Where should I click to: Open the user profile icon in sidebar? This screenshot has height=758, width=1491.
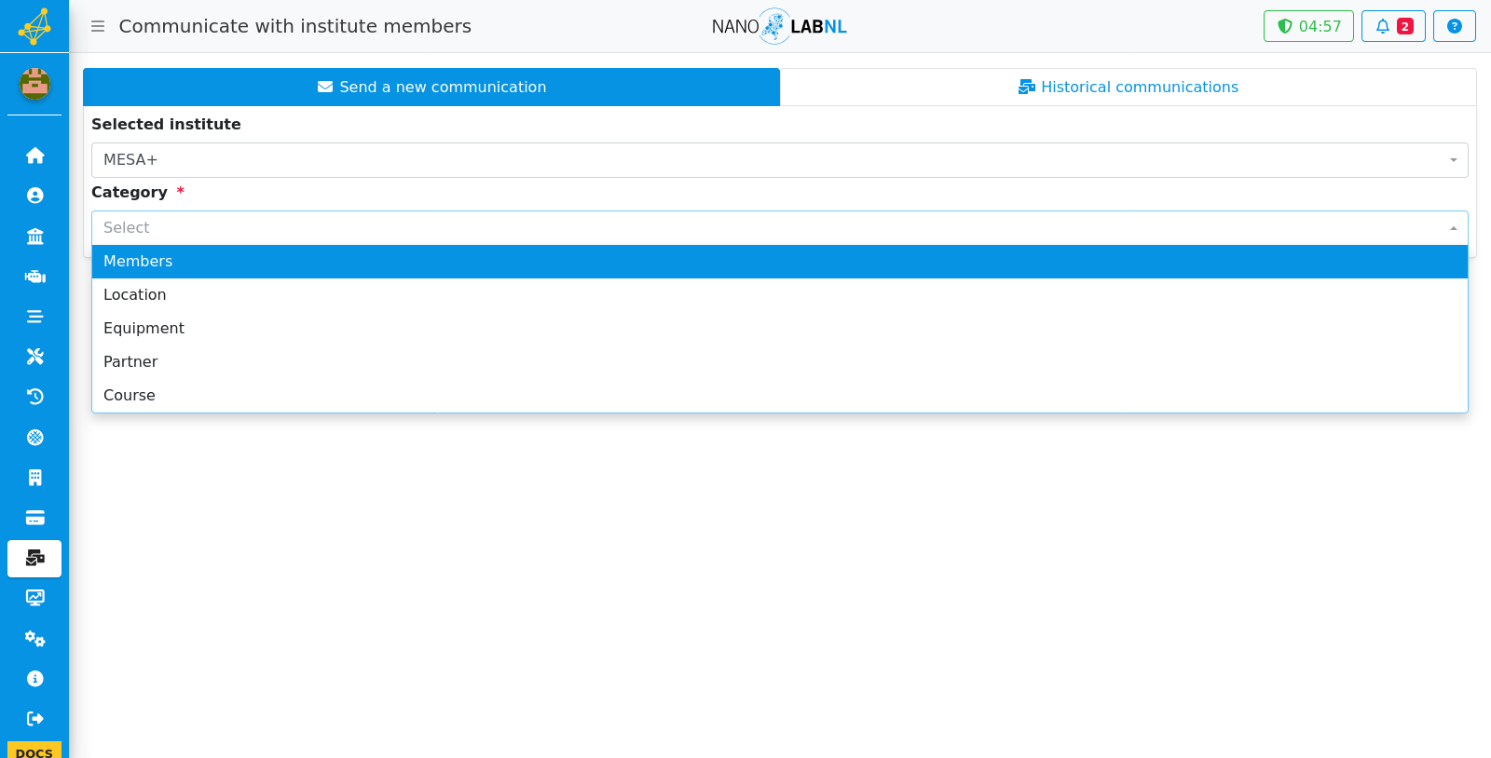point(34,196)
